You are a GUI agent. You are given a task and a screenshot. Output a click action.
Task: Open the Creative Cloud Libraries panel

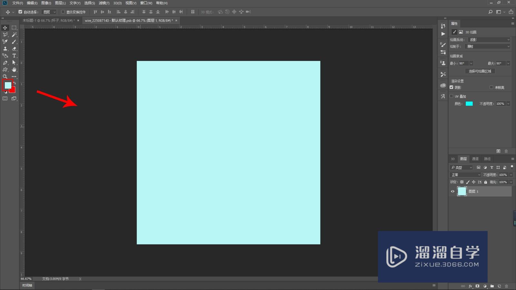[x=443, y=85]
